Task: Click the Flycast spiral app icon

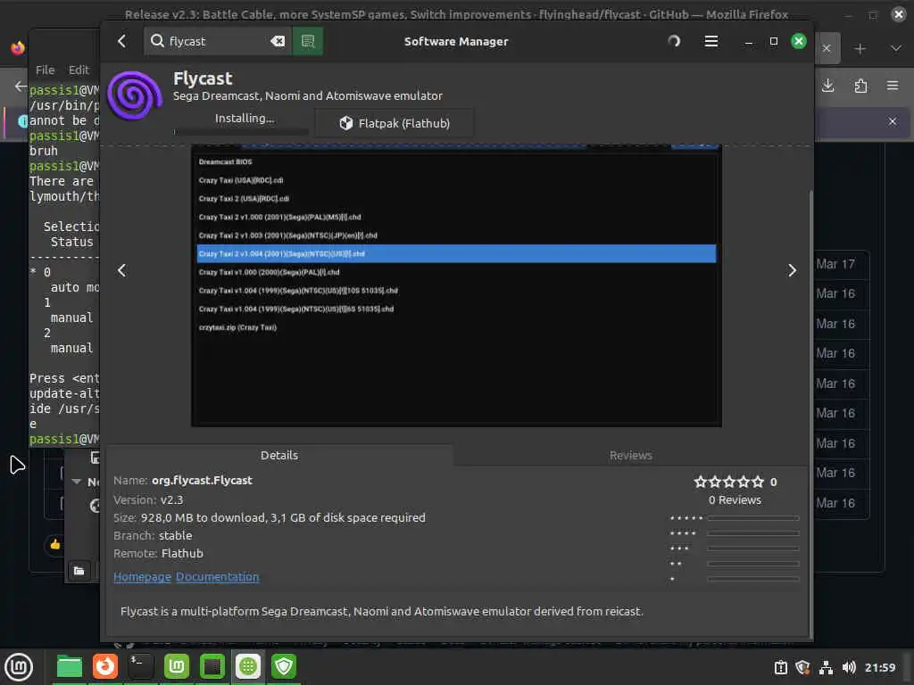Action: click(x=135, y=96)
